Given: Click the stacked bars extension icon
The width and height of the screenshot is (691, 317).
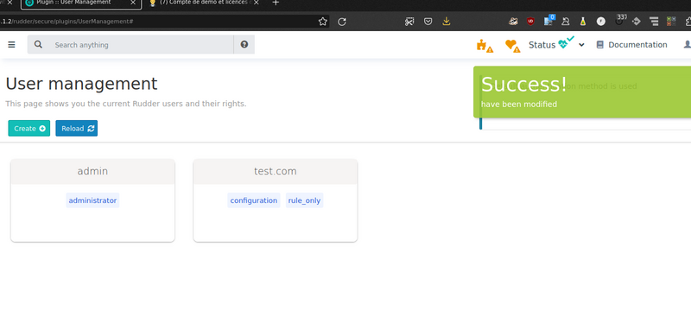Looking at the screenshot, I should pyautogui.click(x=654, y=22).
